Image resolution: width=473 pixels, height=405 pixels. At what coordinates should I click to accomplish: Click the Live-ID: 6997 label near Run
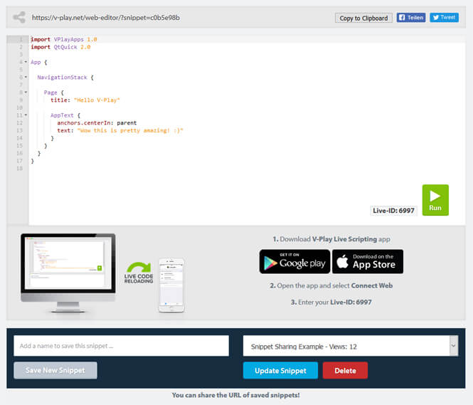coord(393,211)
